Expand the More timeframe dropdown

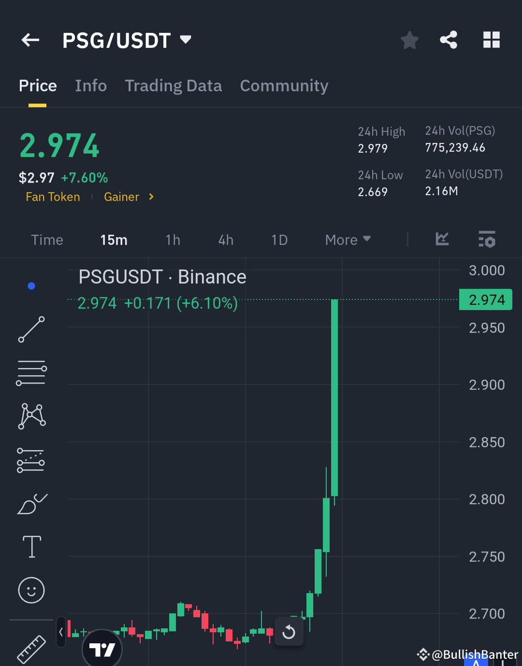click(347, 240)
